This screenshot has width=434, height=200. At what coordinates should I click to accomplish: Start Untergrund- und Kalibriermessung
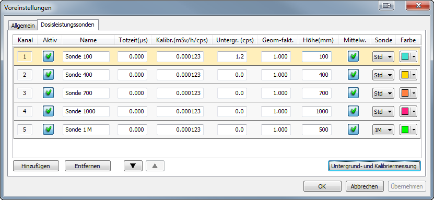pos(374,166)
